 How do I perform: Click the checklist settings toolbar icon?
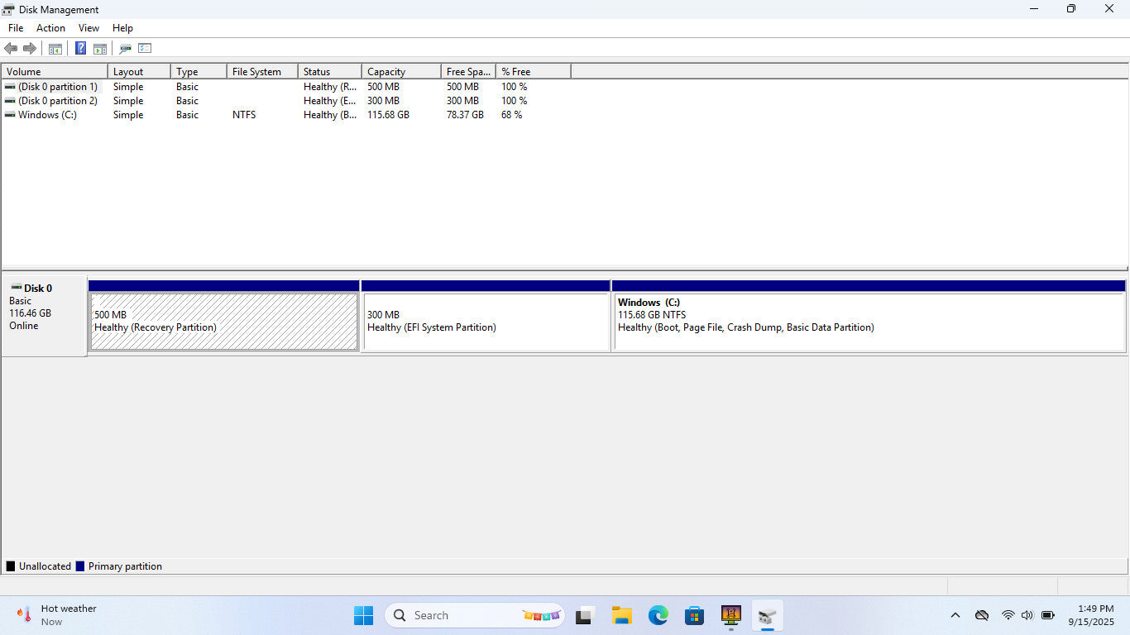[145, 49]
